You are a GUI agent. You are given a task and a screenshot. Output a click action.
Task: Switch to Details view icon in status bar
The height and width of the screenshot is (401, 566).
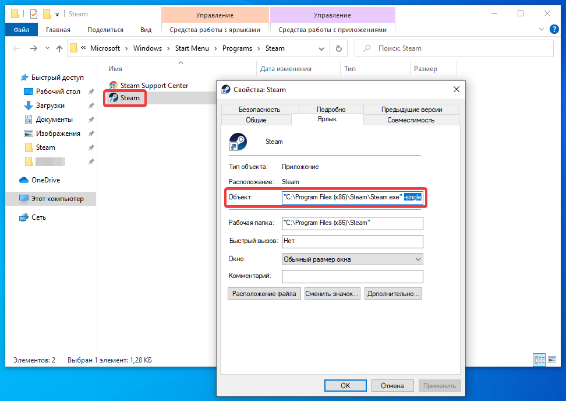click(540, 360)
